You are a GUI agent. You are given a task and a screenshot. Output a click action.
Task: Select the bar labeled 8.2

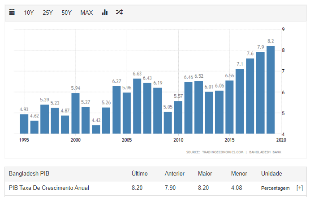[x=271, y=89]
